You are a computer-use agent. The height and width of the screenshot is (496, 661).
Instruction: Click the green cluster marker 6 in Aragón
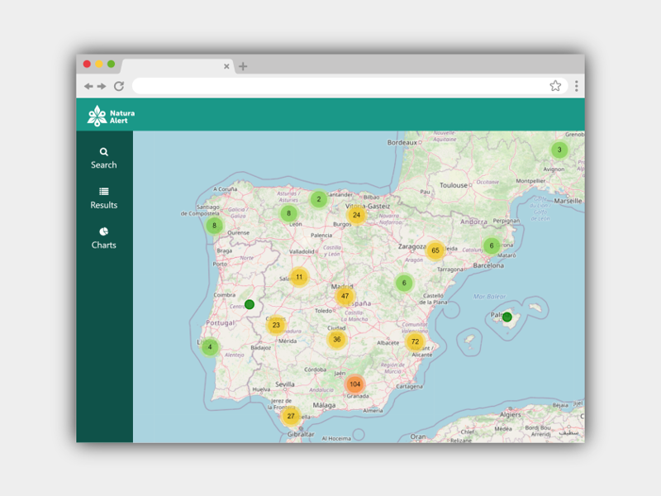[404, 283]
